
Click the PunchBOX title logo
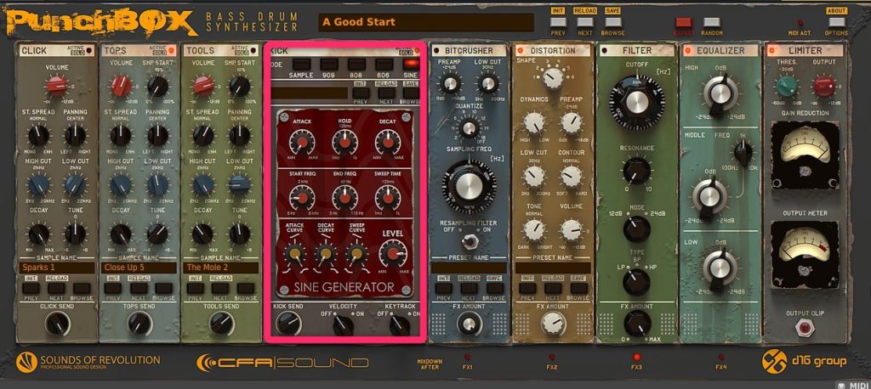pos(99,20)
